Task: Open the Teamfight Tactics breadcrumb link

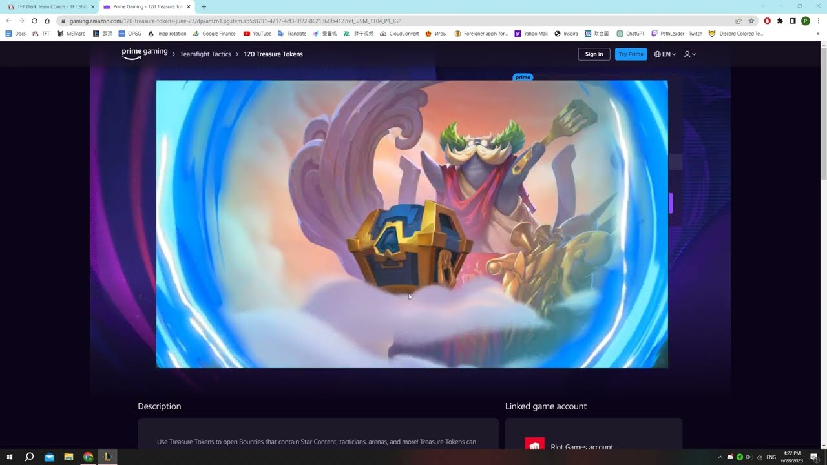Action: pos(205,54)
